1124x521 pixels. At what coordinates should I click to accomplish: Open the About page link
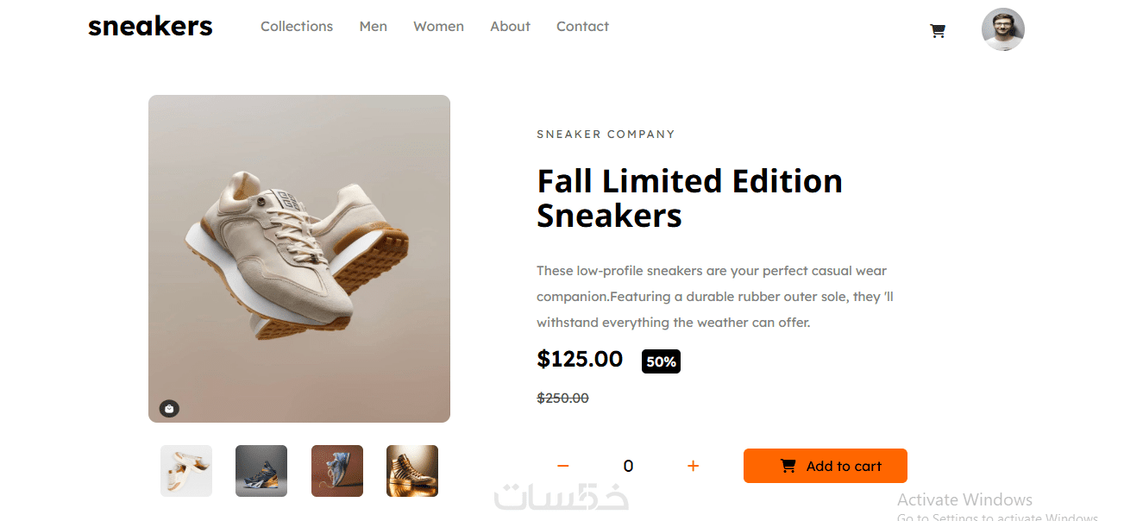pos(510,27)
